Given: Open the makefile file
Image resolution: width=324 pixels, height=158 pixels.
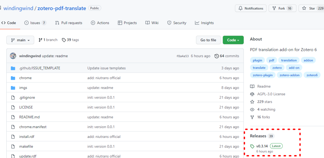Looking at the screenshot, I should pyautogui.click(x=26, y=146).
